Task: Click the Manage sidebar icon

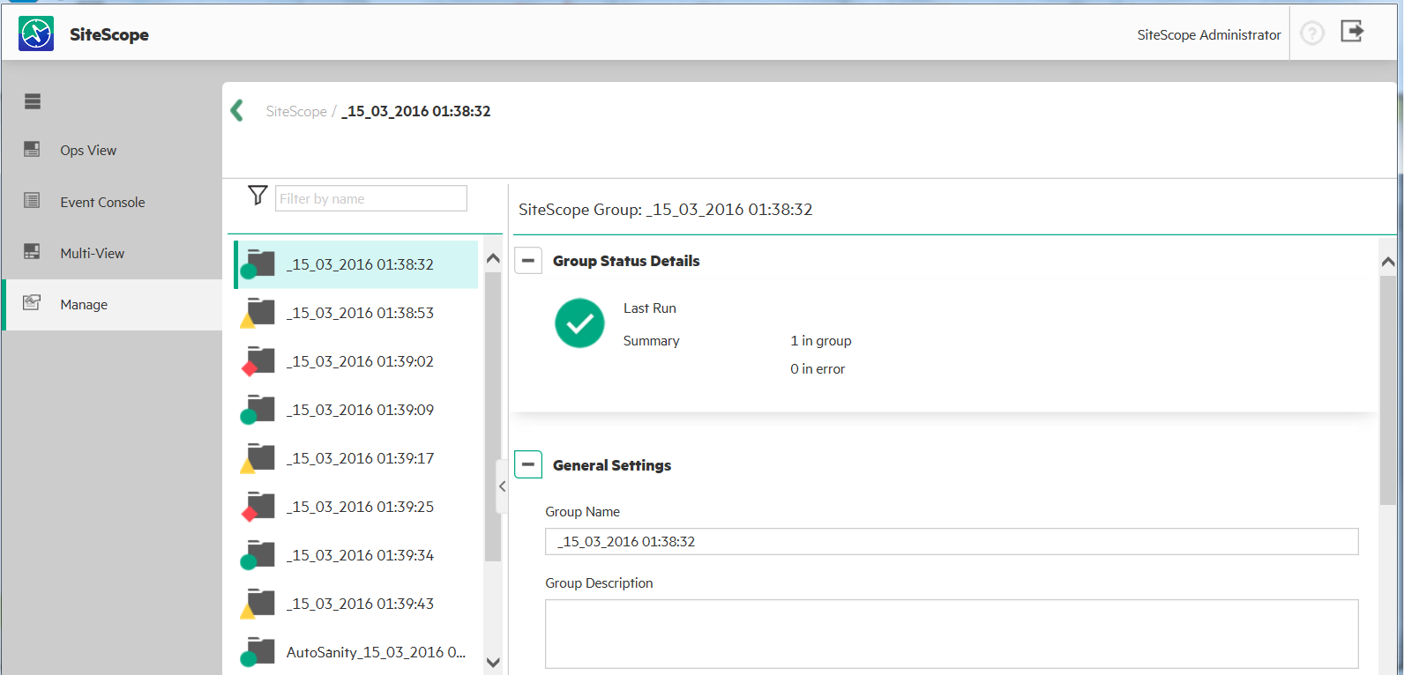Action: coord(32,303)
